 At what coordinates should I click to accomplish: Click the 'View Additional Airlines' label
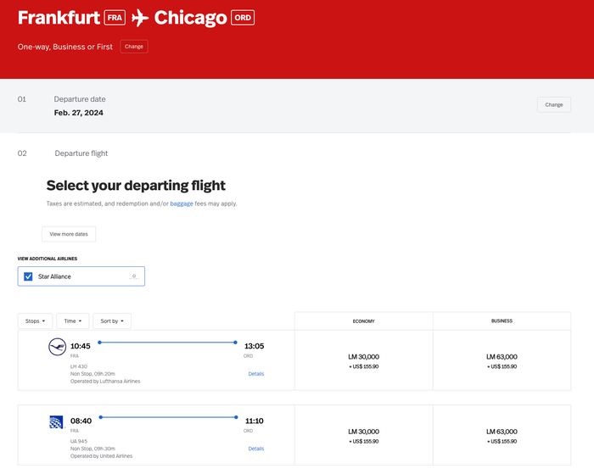pos(48,259)
